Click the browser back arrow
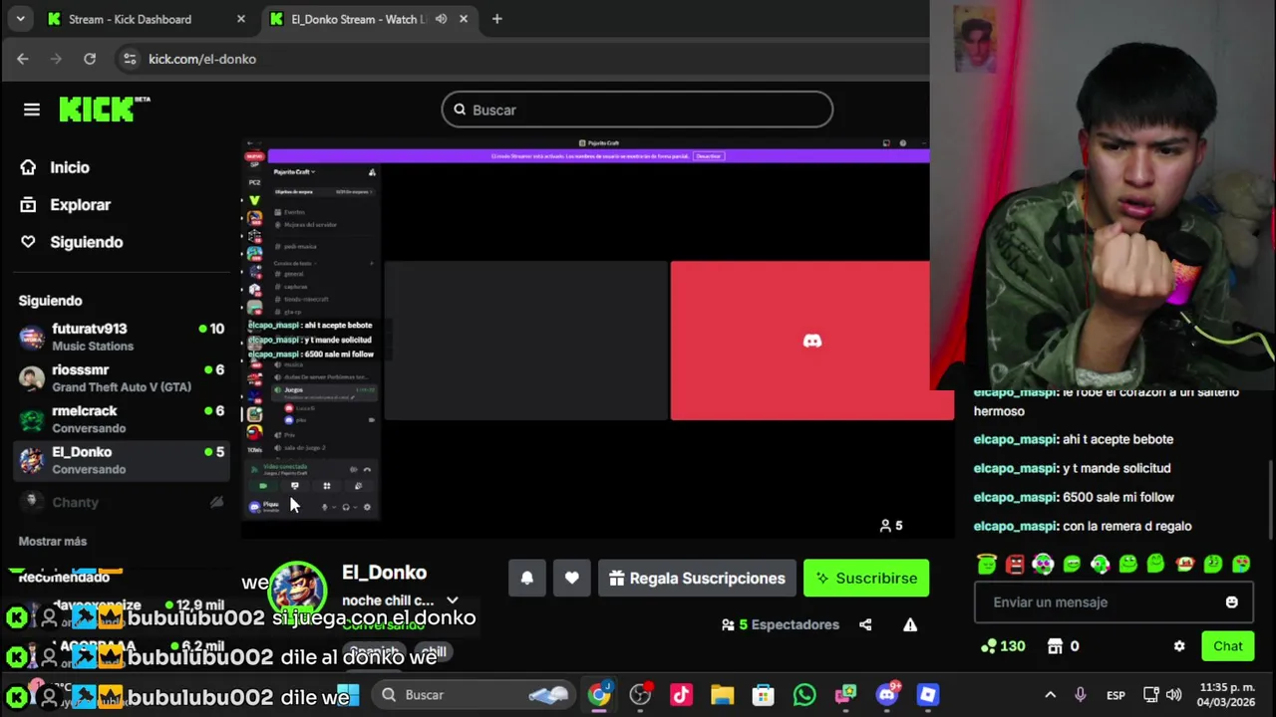Image resolution: width=1276 pixels, height=717 pixels. click(x=23, y=59)
